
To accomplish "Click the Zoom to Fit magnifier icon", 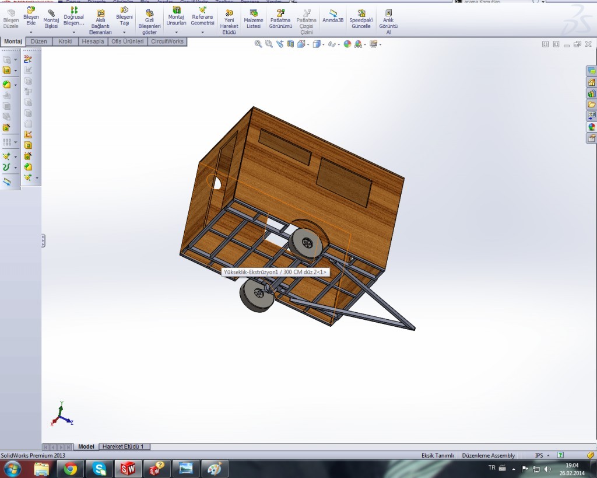I will [258, 44].
